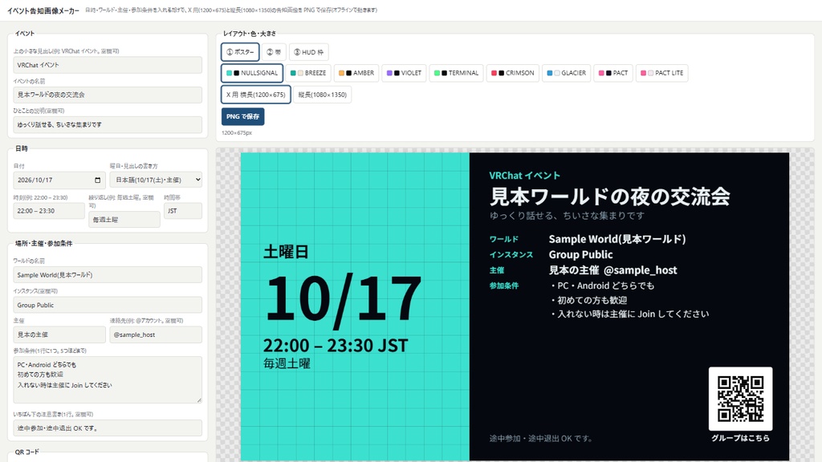
Task: Choose the AMBER color theme
Action: click(x=356, y=73)
